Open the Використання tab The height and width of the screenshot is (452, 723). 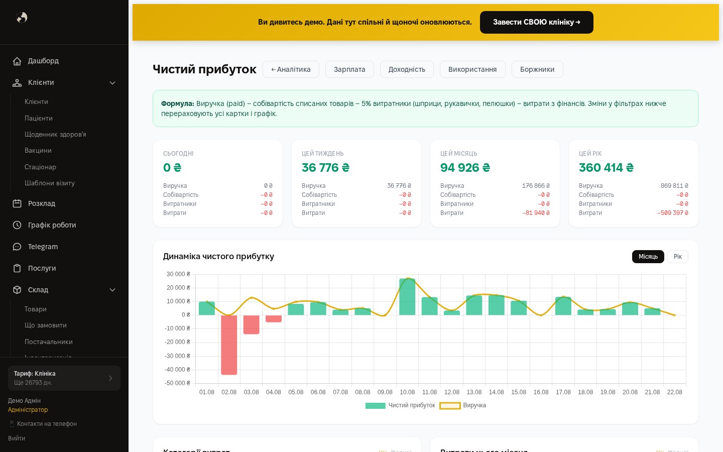472,69
